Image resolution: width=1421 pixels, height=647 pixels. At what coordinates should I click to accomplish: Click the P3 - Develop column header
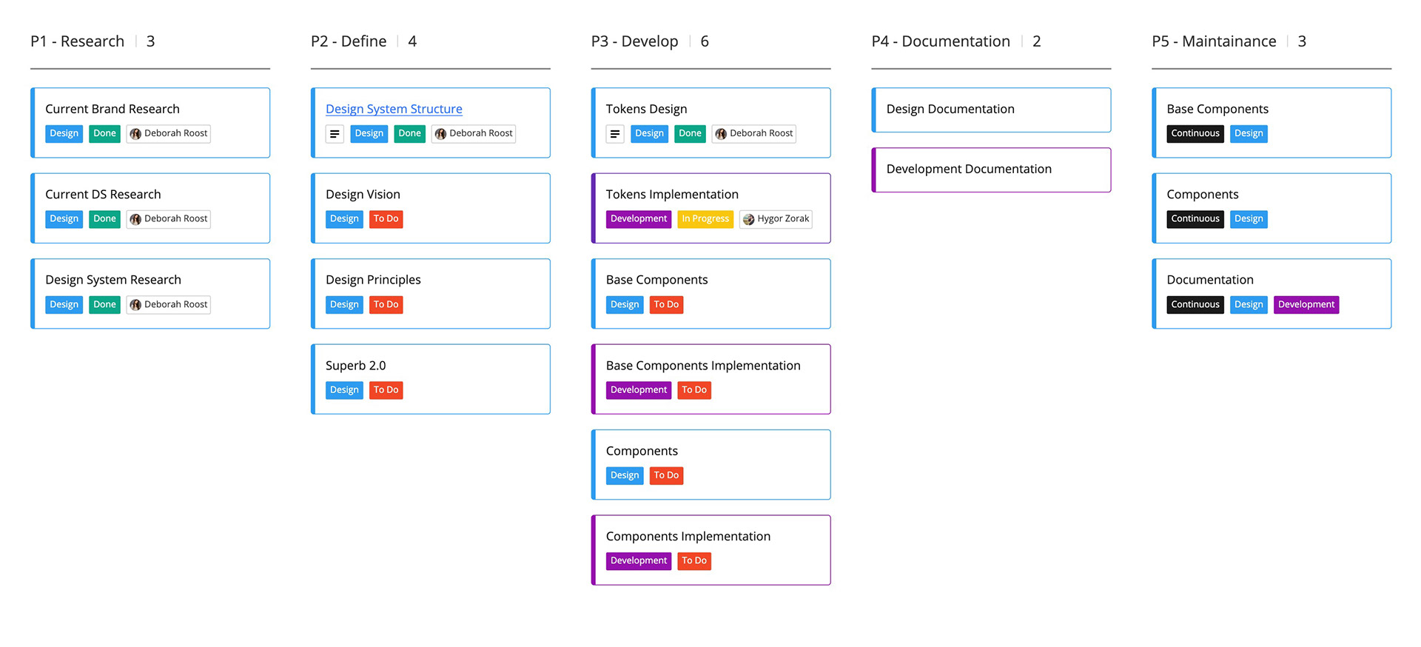(x=634, y=41)
